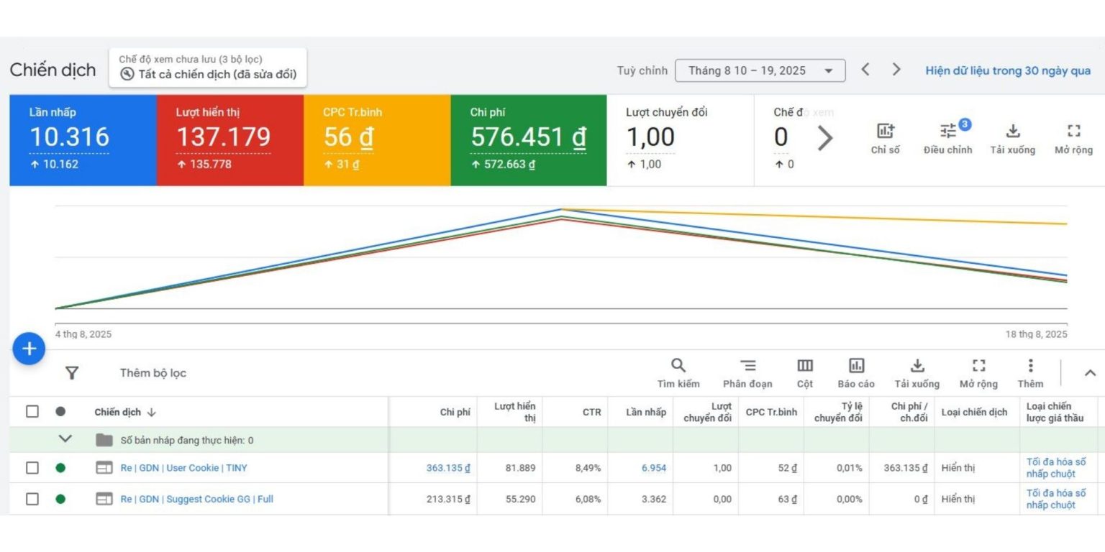Open the Cột columns icon
Viewport: 1105px width, 552px height.
pos(805,365)
